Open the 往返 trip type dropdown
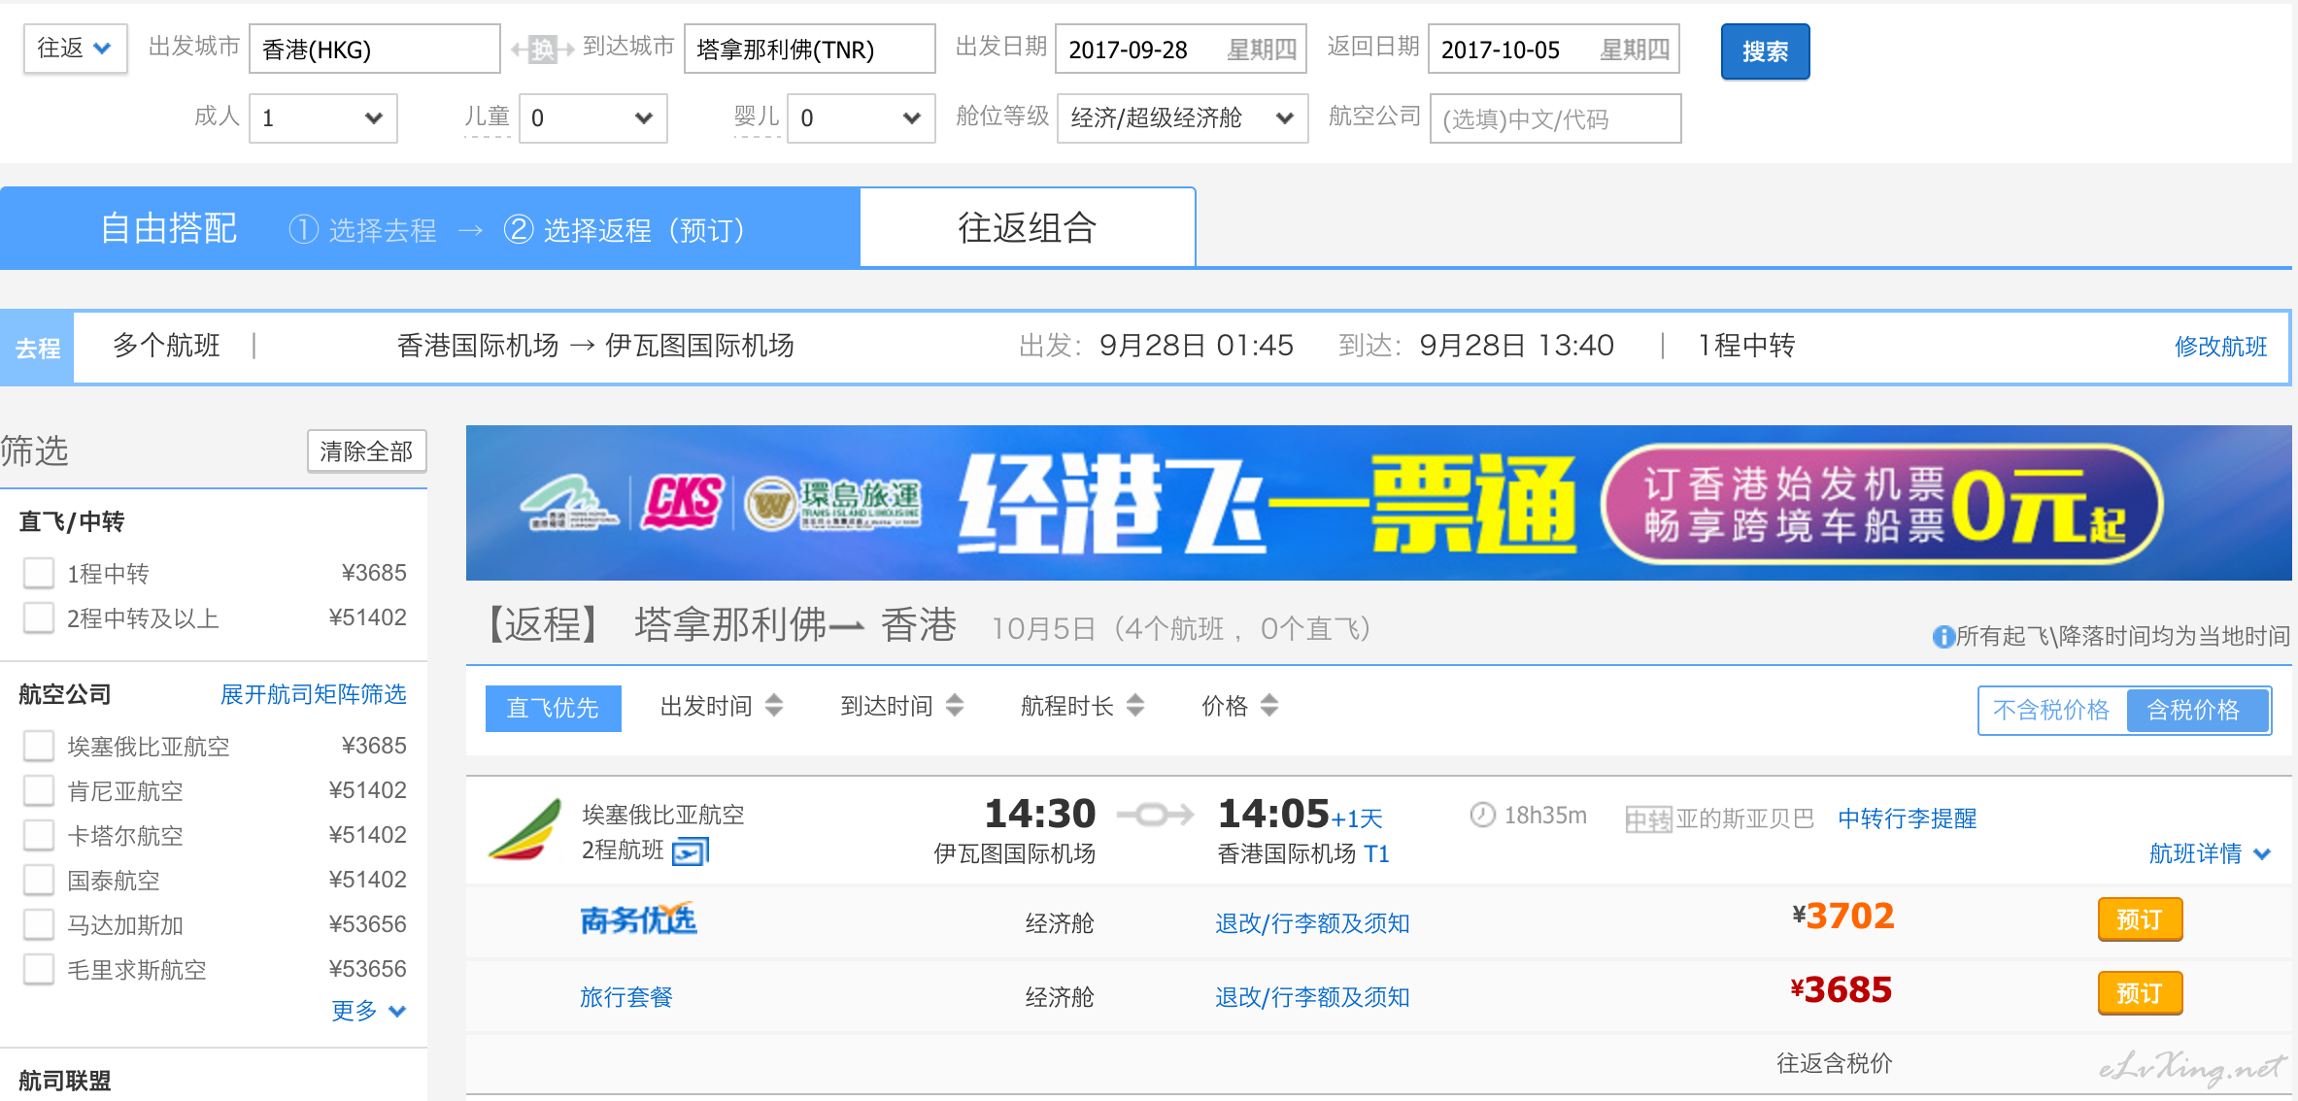The width and height of the screenshot is (2298, 1101). pyautogui.click(x=75, y=49)
